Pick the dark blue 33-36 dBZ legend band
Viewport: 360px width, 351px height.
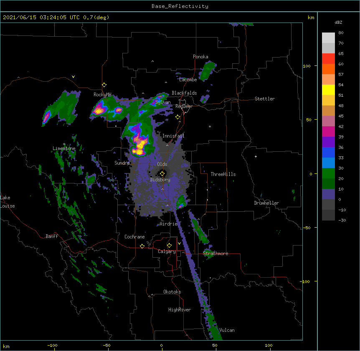click(x=328, y=152)
